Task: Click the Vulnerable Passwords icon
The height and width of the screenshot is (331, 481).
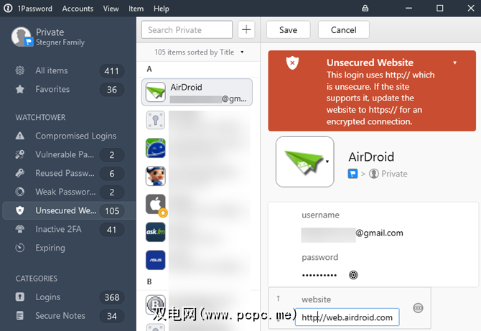Action: (20, 154)
